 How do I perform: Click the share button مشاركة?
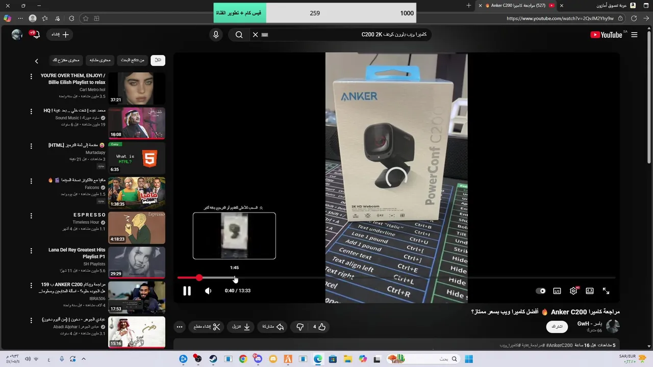[x=273, y=327]
